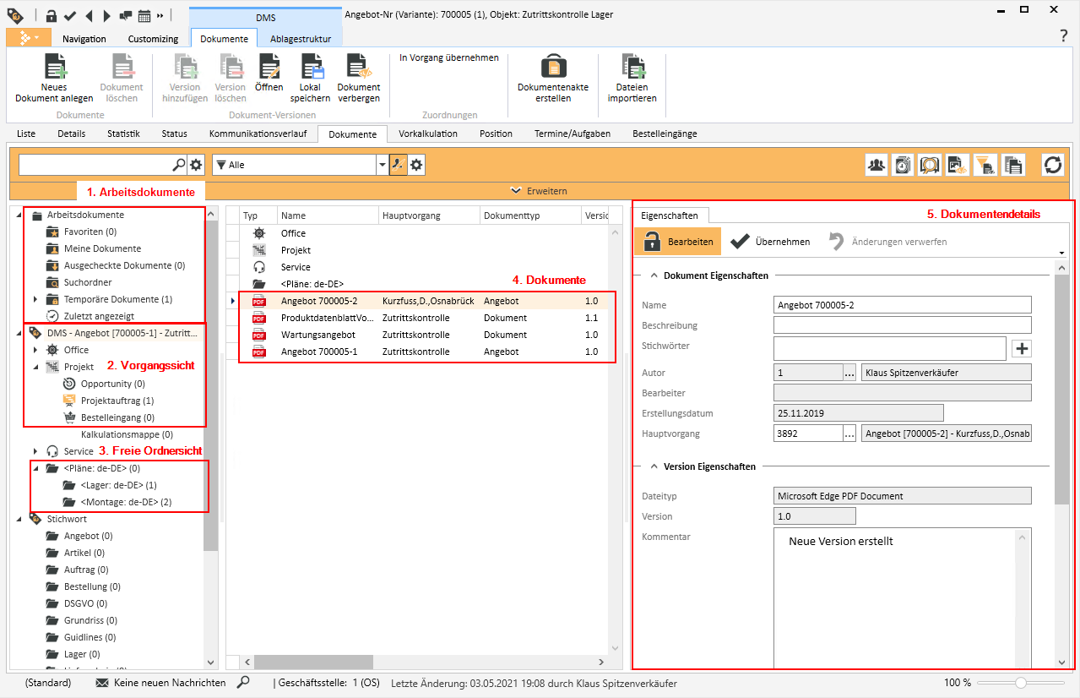Click the Beschreibung input field

(902, 325)
